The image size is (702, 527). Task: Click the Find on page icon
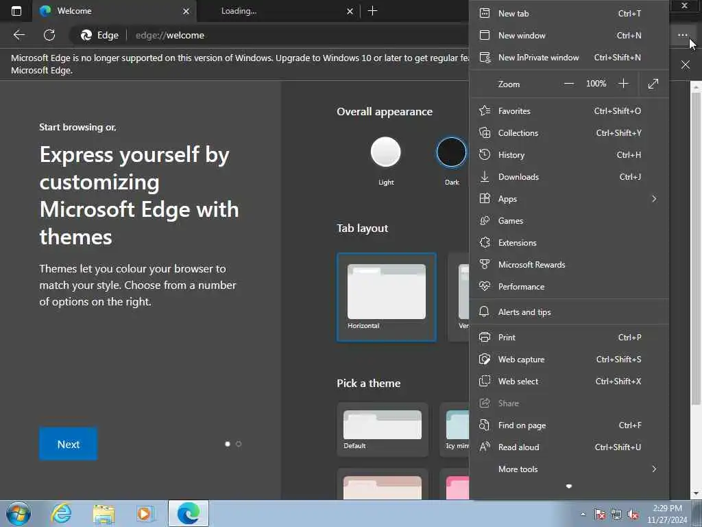pos(485,425)
